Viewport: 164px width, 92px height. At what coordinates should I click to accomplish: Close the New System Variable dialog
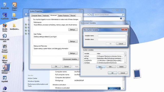124,29
